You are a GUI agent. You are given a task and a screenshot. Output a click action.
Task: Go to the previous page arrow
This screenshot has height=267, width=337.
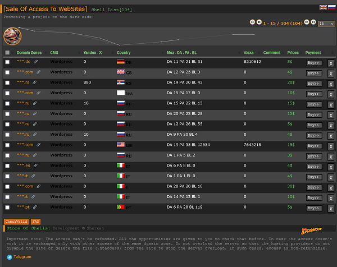tap(259, 22)
